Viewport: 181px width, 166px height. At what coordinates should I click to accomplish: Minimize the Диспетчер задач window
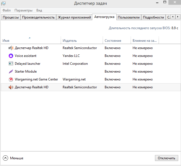click(157, 3)
